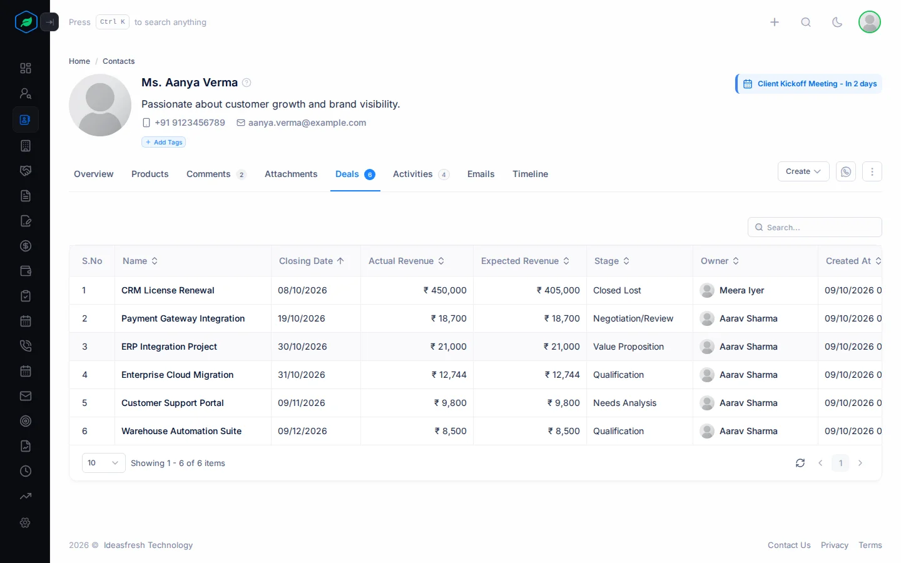The height and width of the screenshot is (563, 901).
Task: Go to next page arrow
Action: (860, 463)
